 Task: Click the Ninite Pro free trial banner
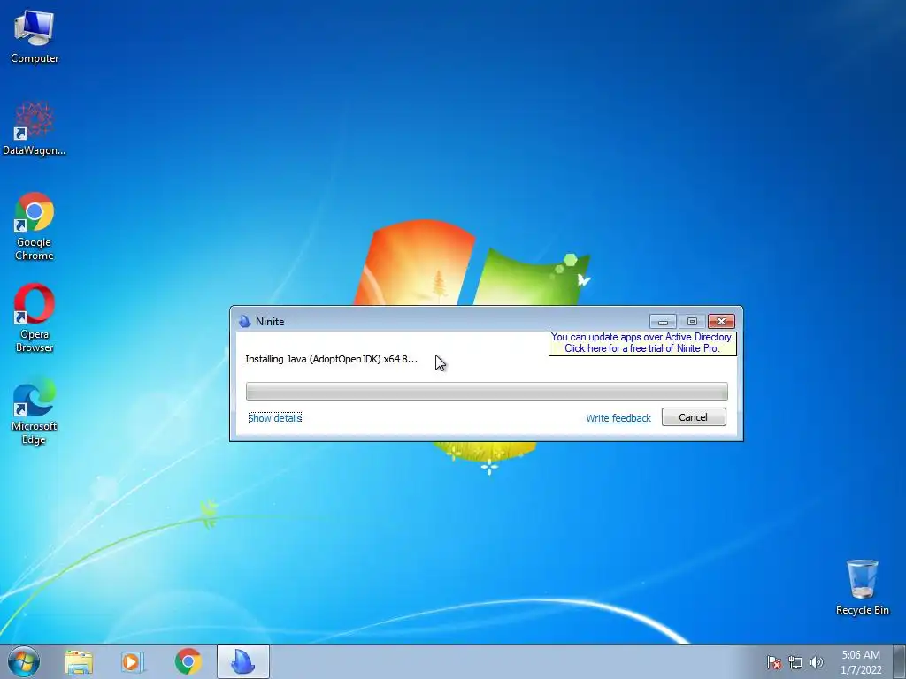click(x=642, y=342)
